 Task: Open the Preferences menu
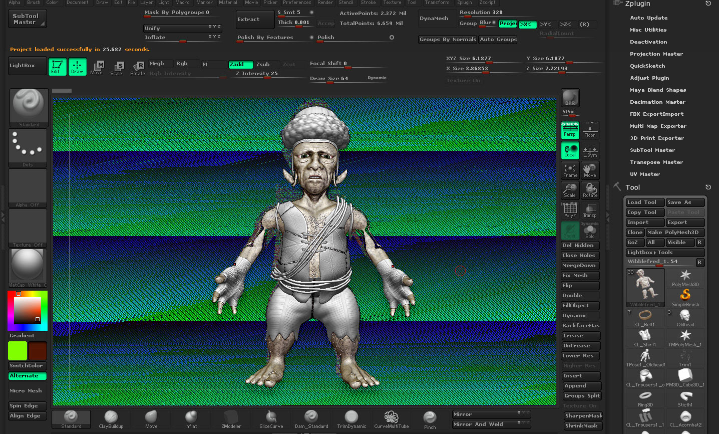(297, 3)
